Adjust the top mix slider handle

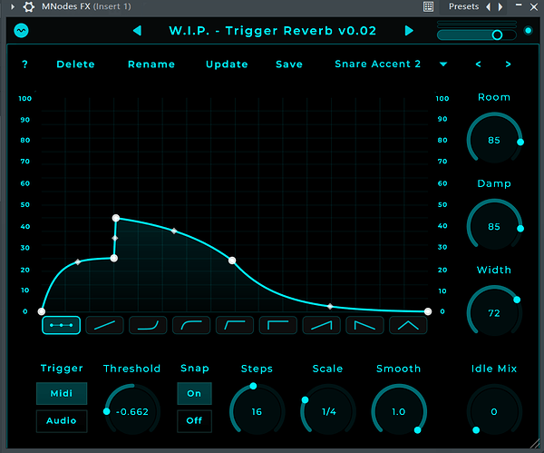(497, 34)
